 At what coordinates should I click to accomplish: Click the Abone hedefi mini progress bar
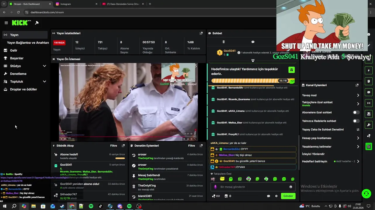pos(120,158)
